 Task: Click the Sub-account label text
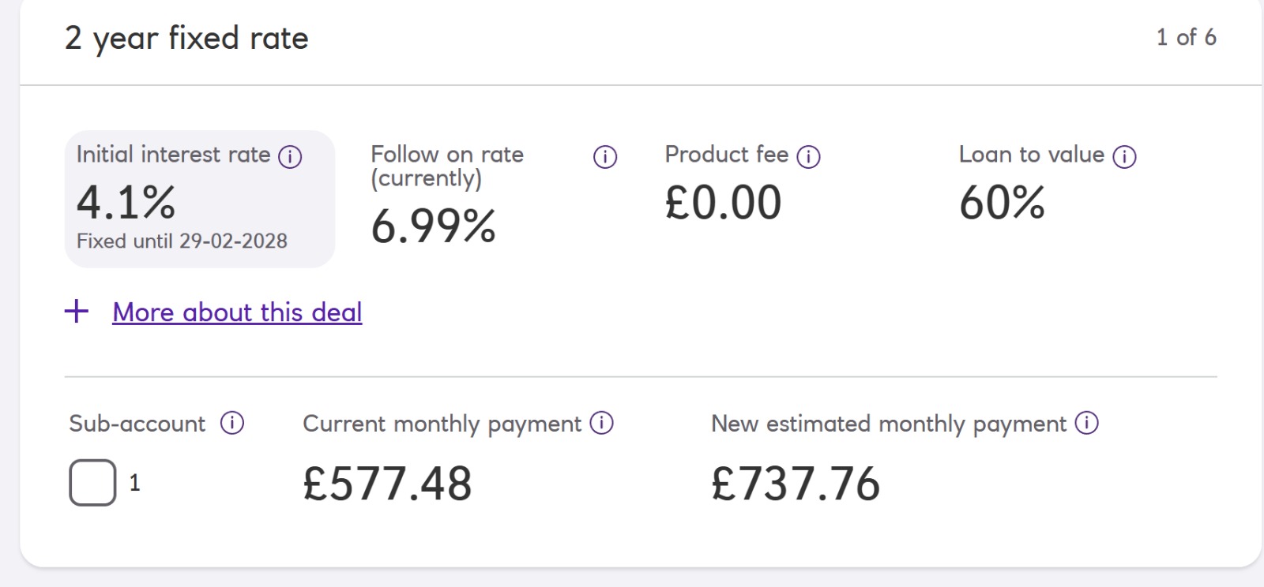coord(137,424)
